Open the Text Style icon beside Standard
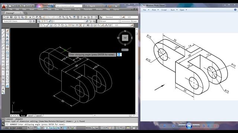The image size is (238, 133). point(101,17)
